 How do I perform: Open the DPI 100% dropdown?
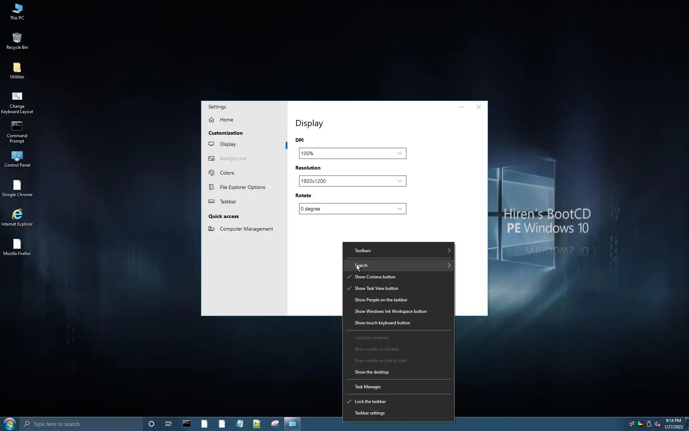pos(352,153)
